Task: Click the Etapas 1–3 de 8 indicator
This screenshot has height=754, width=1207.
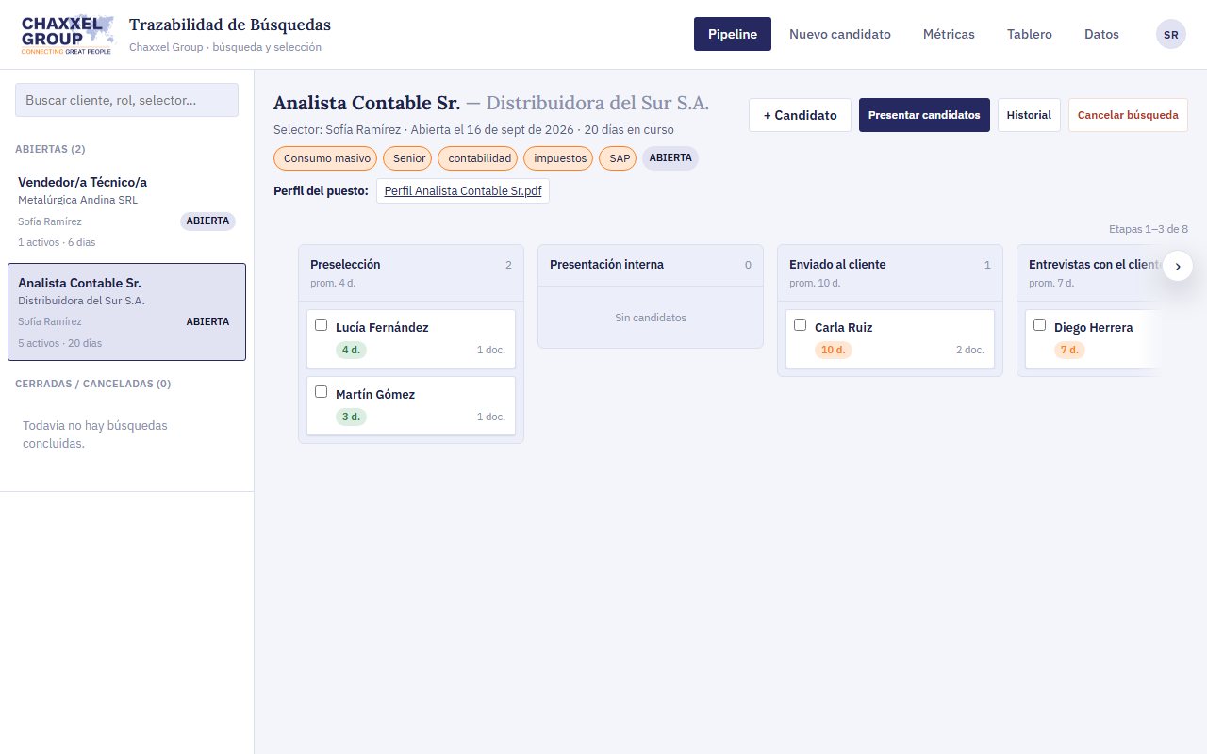Action: [1149, 229]
